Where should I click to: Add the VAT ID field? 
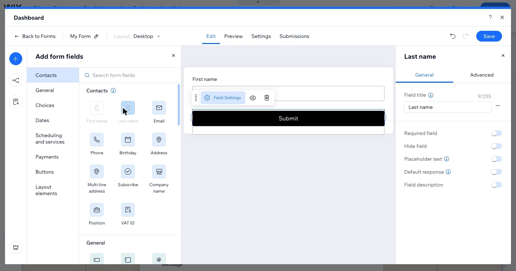click(128, 210)
